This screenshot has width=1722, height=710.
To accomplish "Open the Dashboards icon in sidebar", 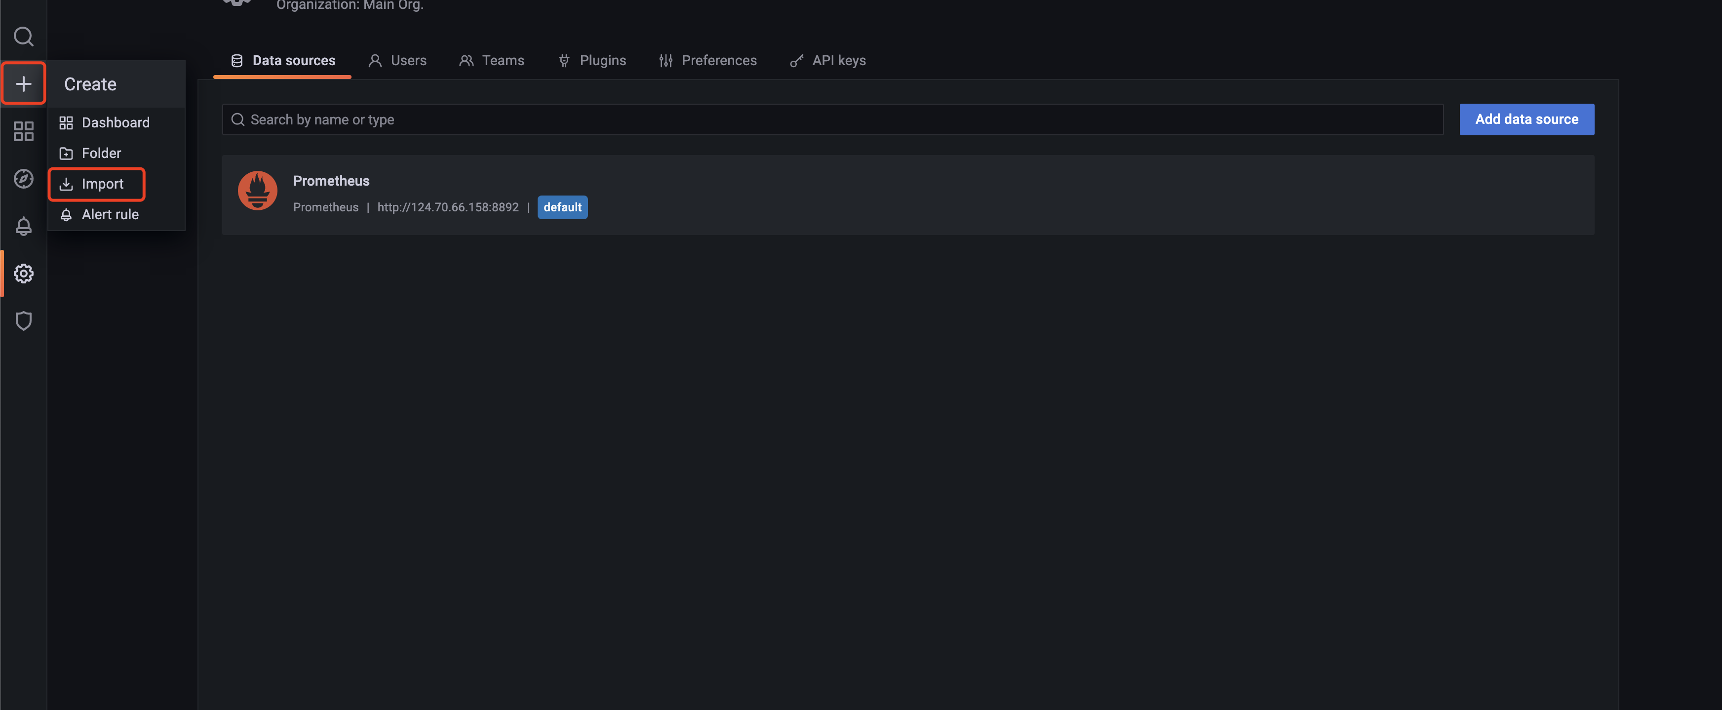I will (23, 131).
